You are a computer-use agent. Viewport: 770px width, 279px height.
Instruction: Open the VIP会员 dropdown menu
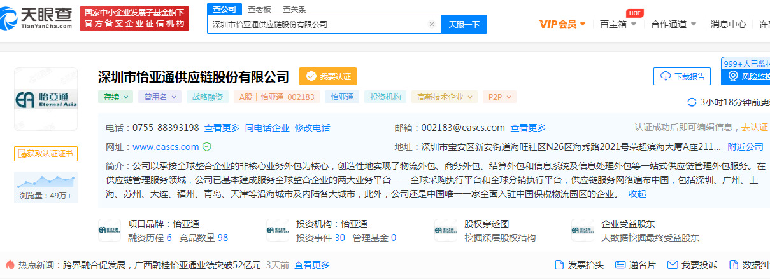click(562, 24)
